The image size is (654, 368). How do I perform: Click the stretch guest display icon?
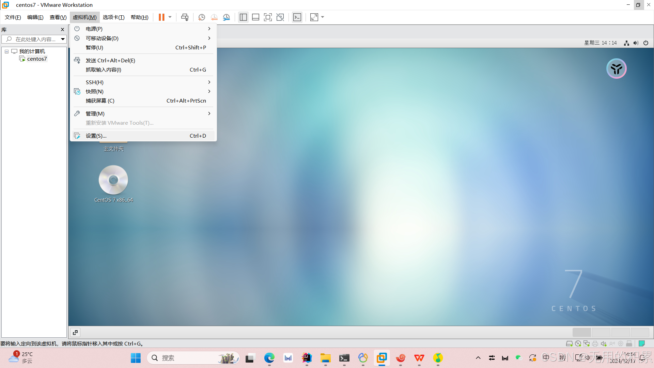click(x=314, y=17)
